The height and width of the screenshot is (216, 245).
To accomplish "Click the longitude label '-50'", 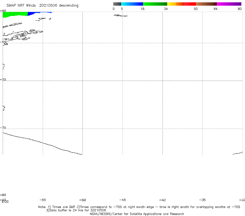I will tap(82, 200).
